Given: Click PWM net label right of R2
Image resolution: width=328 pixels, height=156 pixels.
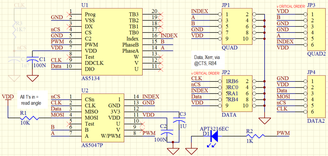Looking at the screenshot, I should point(283,133).
